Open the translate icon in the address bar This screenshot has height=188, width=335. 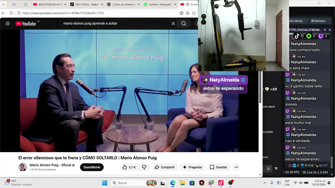[181, 13]
